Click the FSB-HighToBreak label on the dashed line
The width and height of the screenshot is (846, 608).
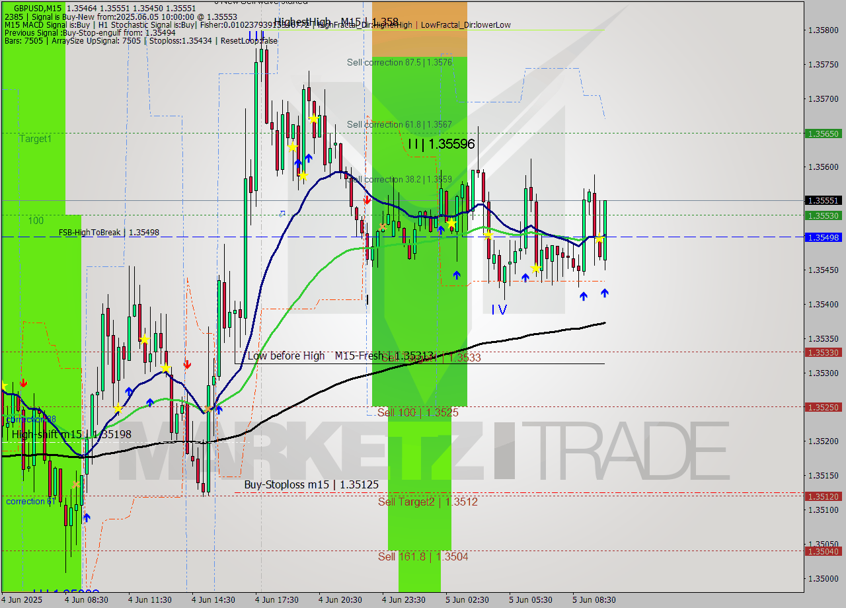point(91,233)
